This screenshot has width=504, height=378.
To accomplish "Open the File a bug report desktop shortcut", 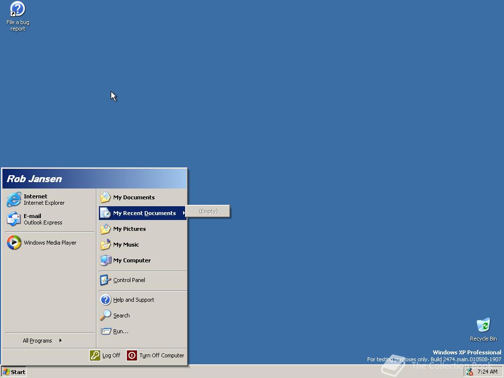I will 18,16.
